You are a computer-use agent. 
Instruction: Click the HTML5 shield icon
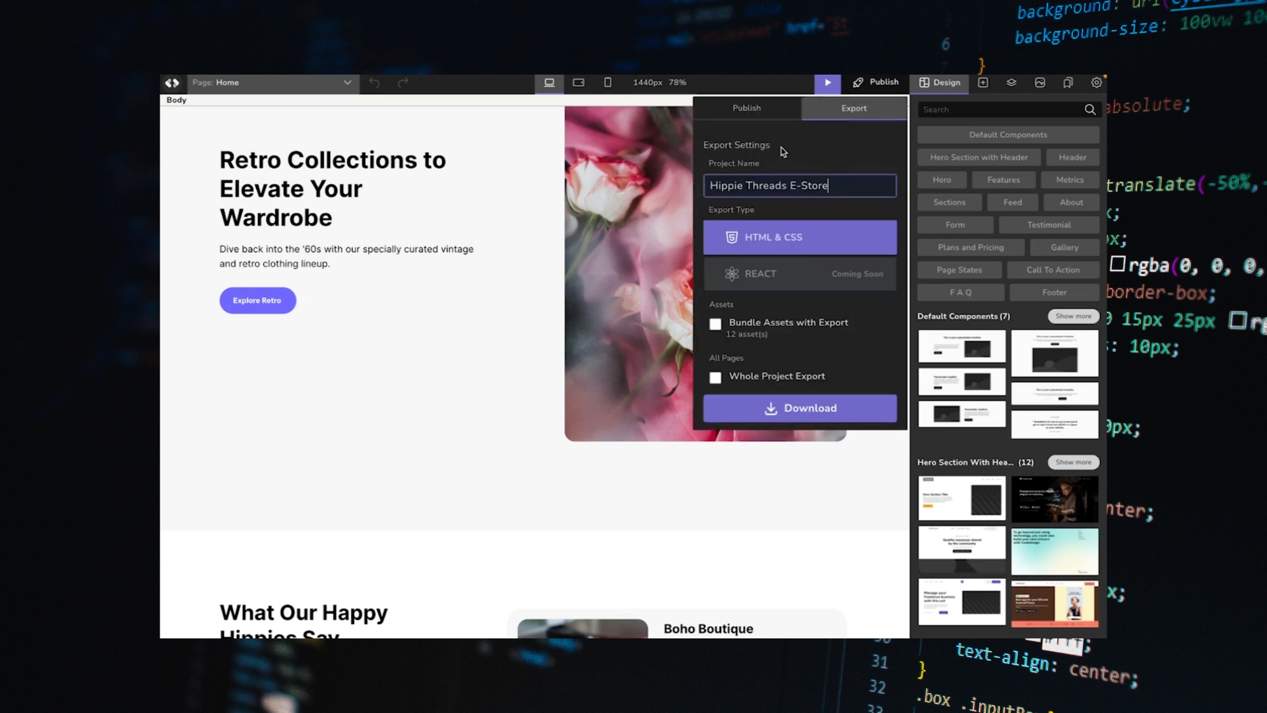[731, 237]
